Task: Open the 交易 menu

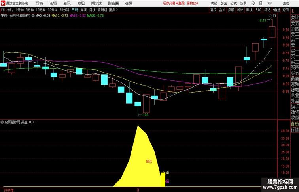Action: point(129,3)
